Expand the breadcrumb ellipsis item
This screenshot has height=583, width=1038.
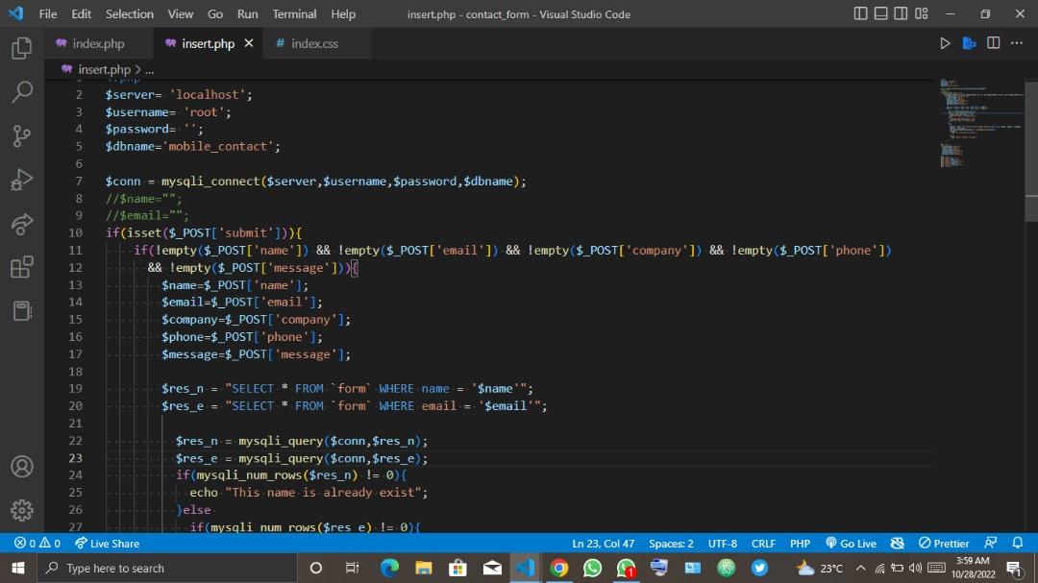point(150,69)
